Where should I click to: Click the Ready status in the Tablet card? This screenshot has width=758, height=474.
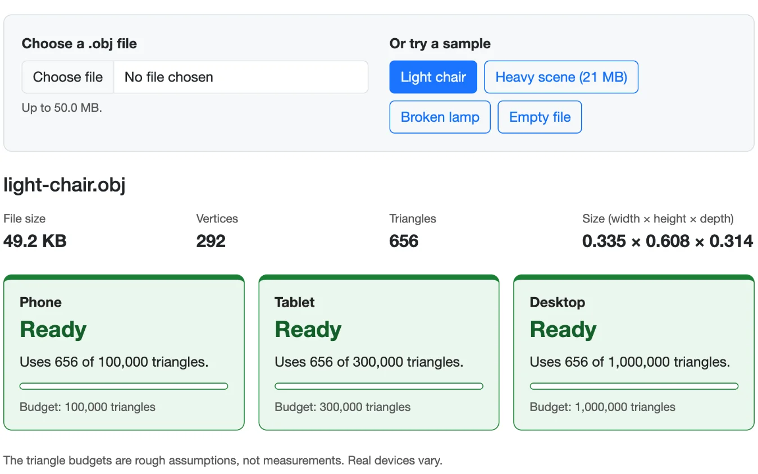coord(308,330)
